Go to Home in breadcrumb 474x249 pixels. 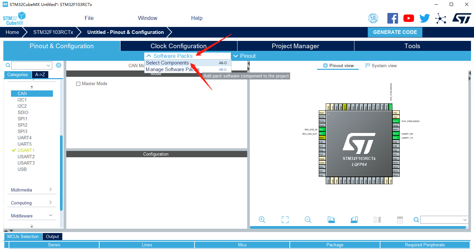pyautogui.click(x=12, y=32)
